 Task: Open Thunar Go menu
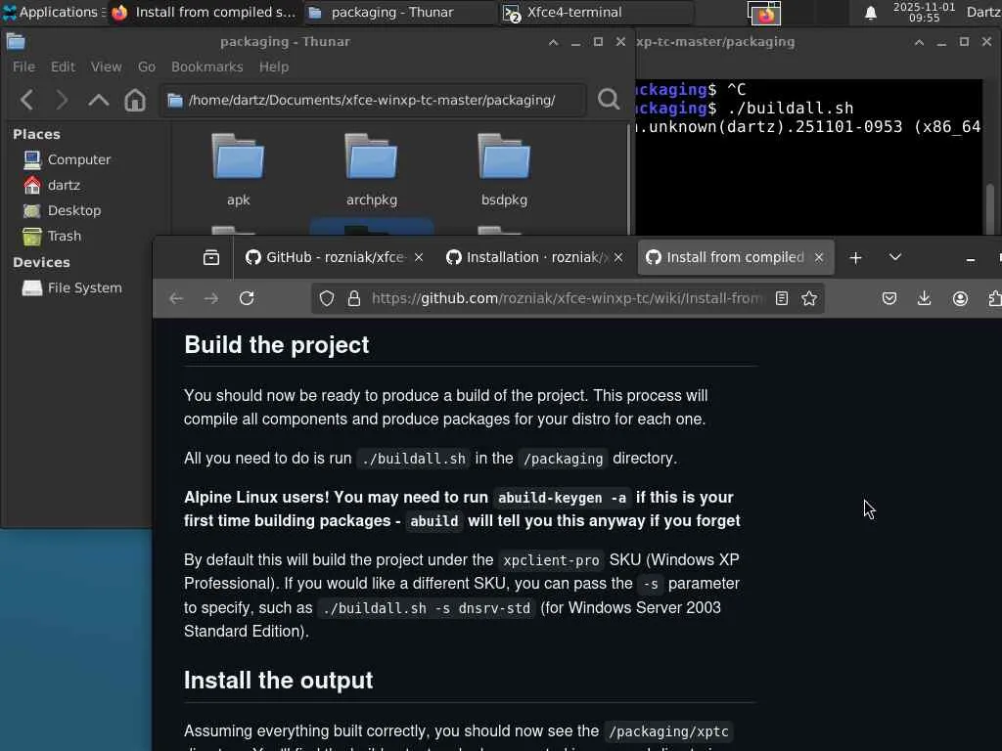coord(147,67)
